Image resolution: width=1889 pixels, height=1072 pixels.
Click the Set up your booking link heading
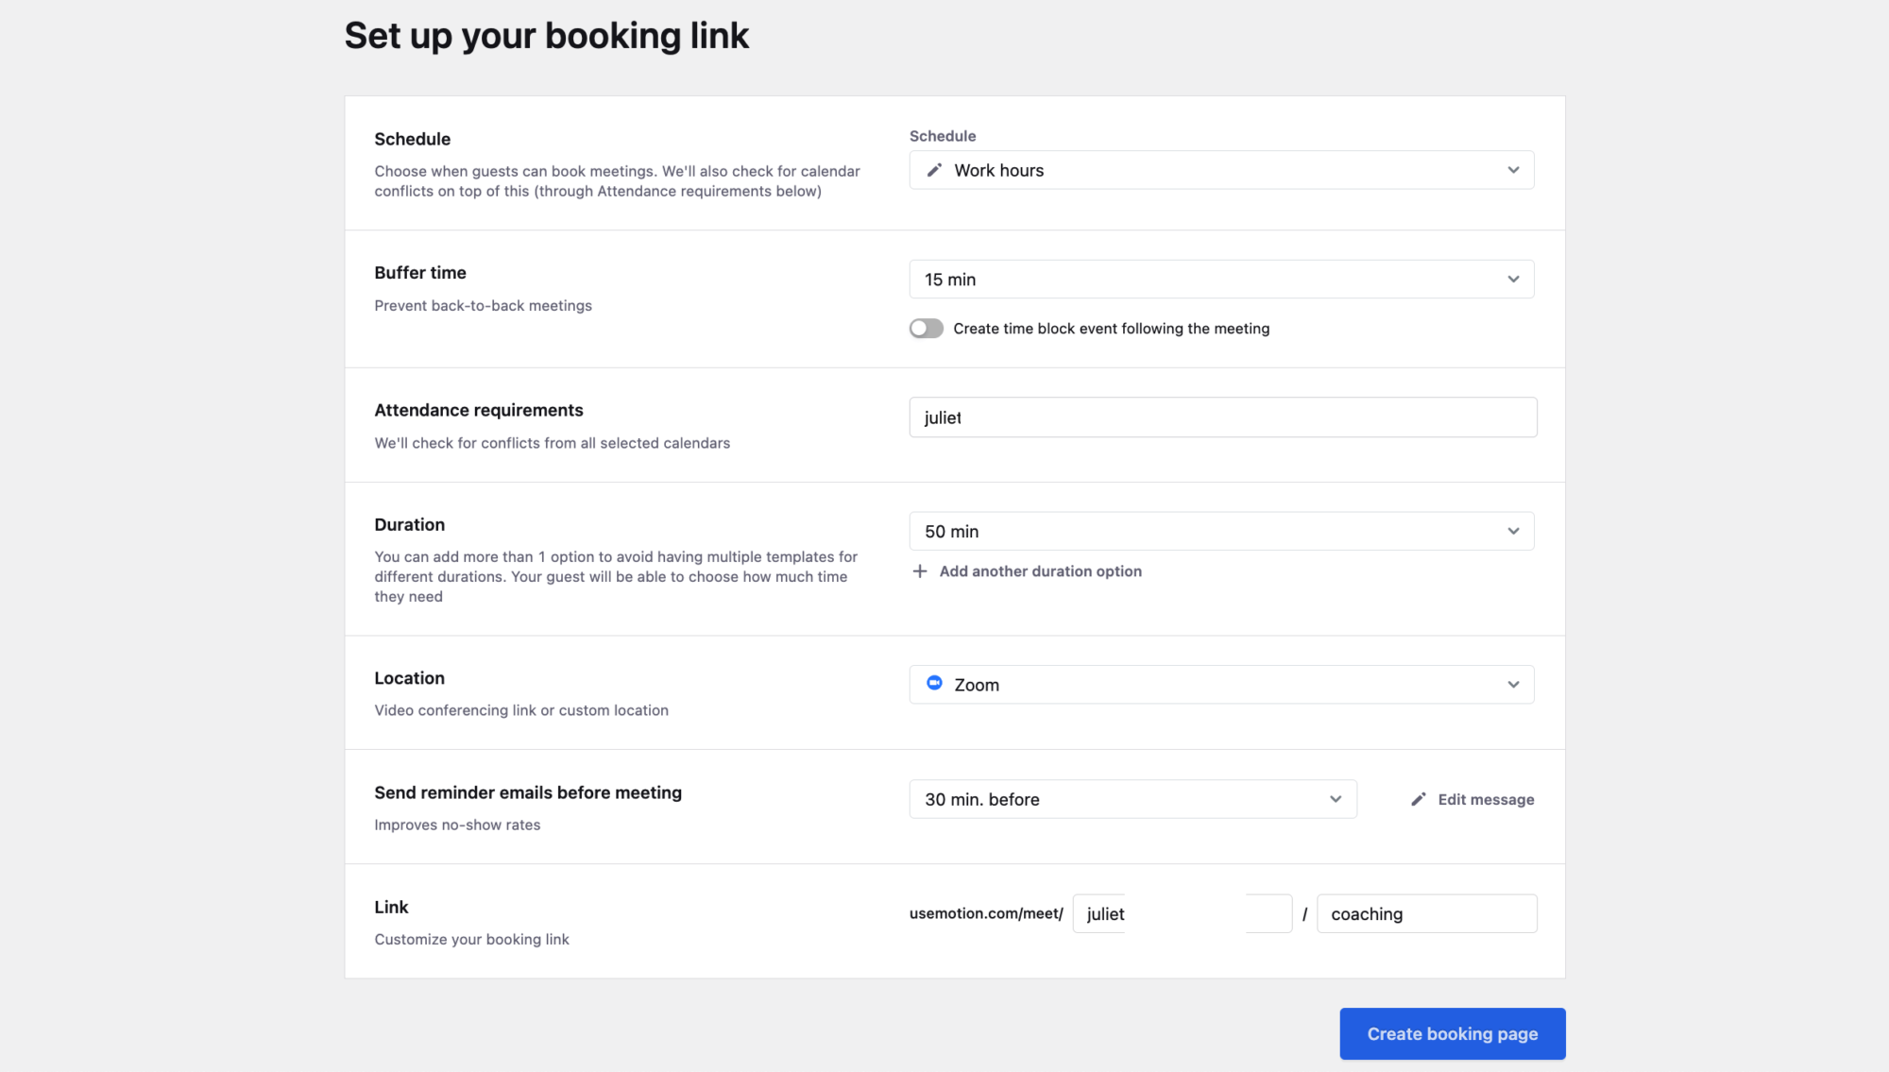(547, 36)
